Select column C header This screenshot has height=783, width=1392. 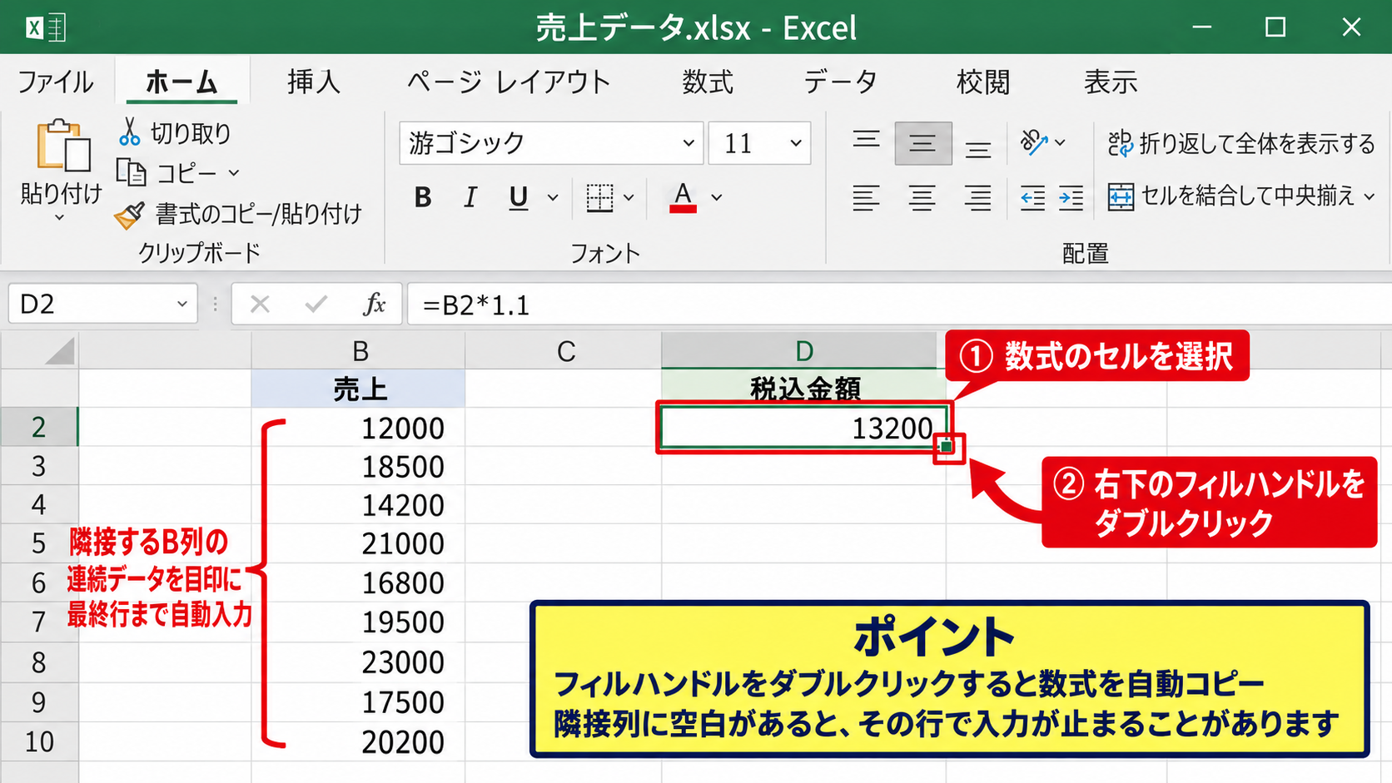click(x=564, y=350)
